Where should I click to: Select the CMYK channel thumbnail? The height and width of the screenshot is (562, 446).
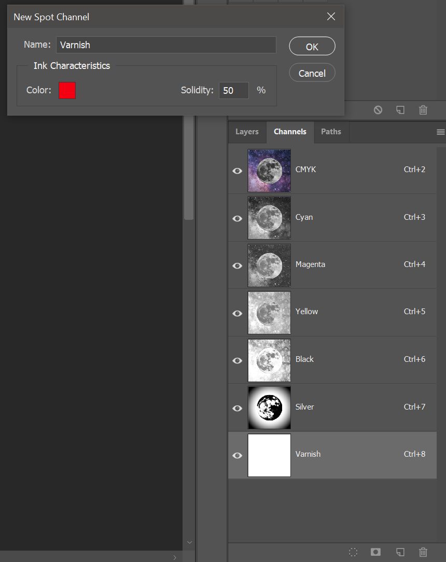pyautogui.click(x=269, y=171)
